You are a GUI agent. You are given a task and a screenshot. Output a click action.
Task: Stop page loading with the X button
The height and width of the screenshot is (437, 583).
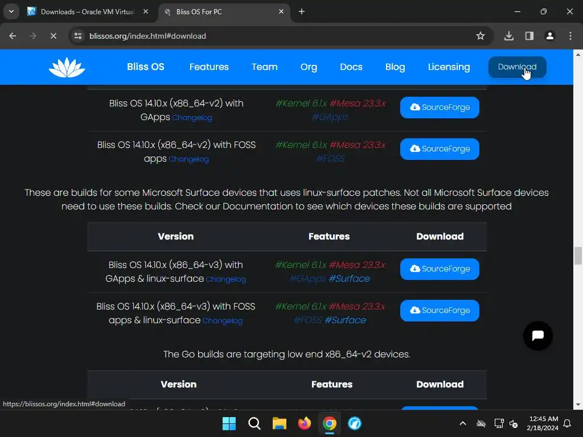[54, 36]
